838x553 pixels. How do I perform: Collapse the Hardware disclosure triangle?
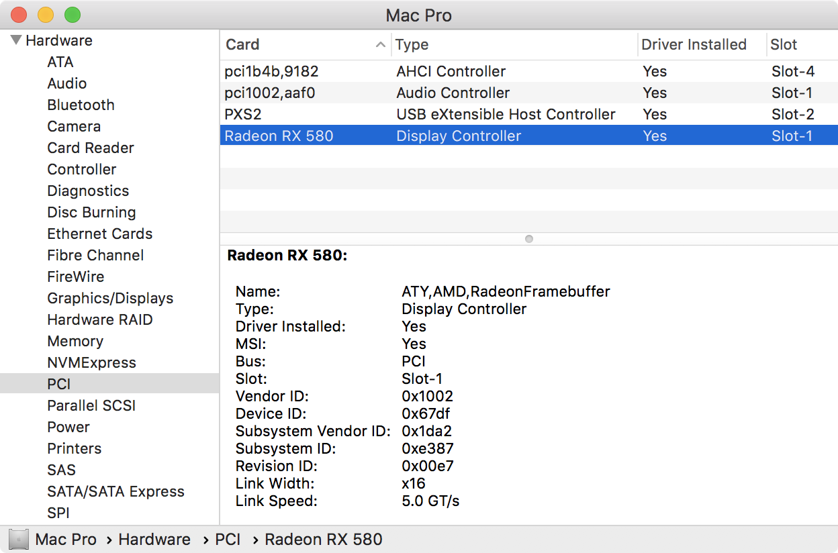point(16,40)
